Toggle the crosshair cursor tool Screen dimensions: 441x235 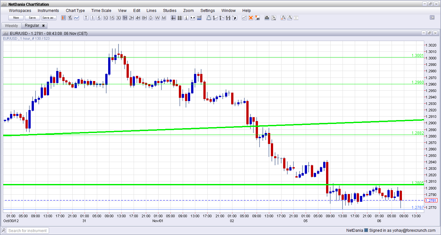click(x=173, y=18)
